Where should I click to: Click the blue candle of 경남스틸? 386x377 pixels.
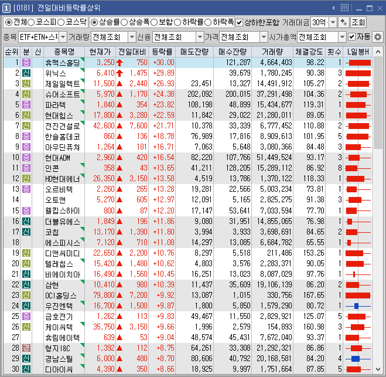tap(358, 358)
